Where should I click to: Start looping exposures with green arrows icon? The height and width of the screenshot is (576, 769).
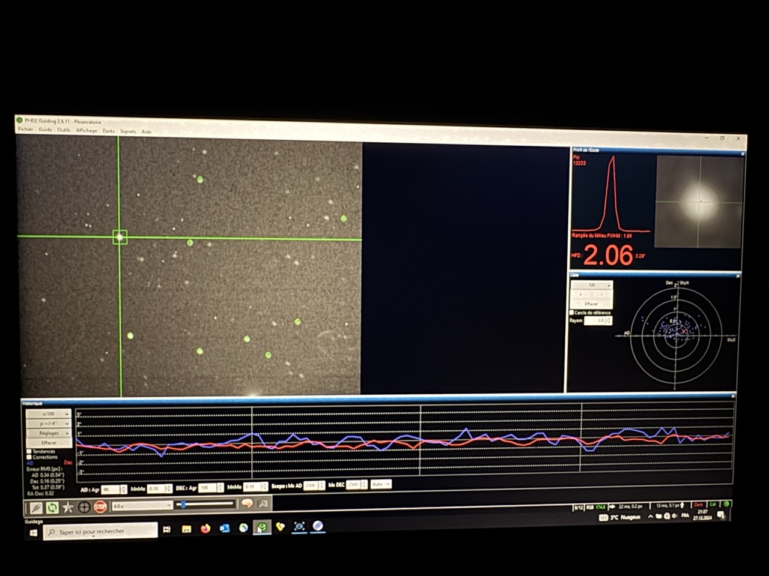[52, 508]
